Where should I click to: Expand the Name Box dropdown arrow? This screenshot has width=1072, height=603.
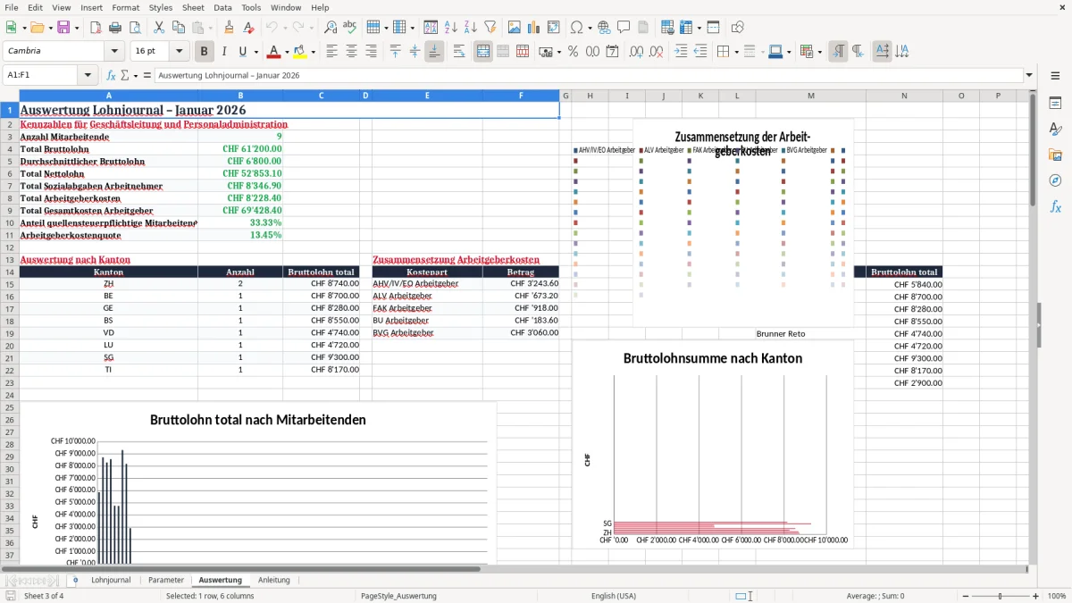click(x=88, y=75)
